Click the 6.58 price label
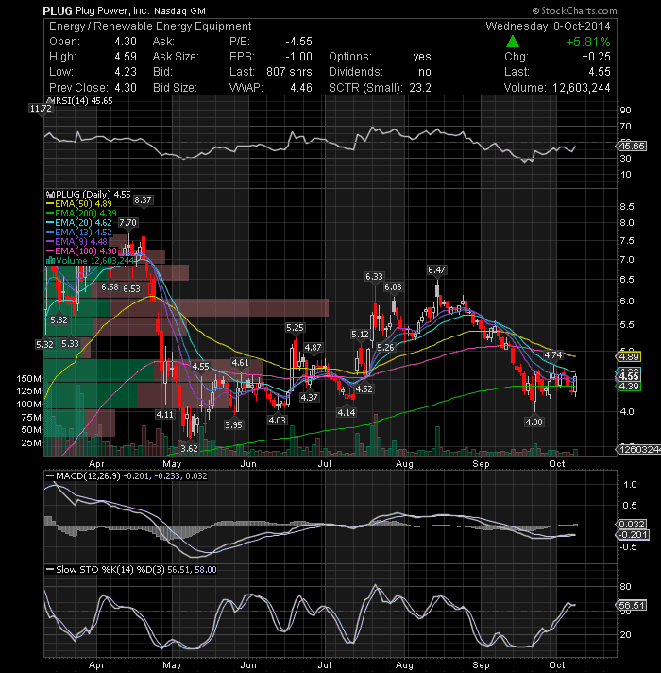661x673 pixels. (x=110, y=287)
